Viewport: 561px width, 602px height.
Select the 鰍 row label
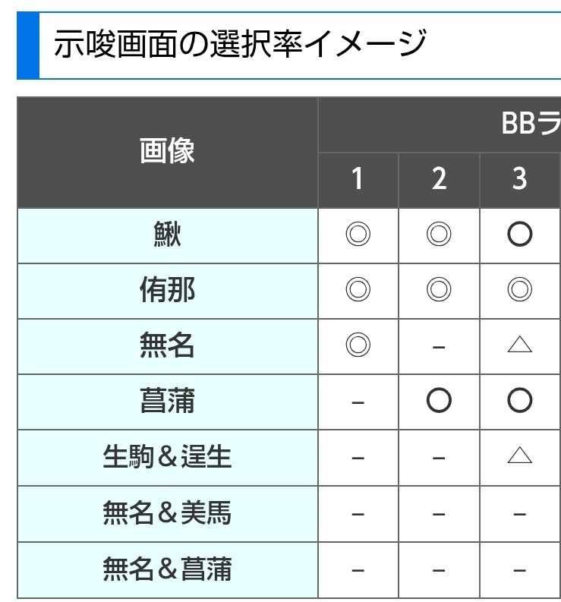click(x=168, y=235)
